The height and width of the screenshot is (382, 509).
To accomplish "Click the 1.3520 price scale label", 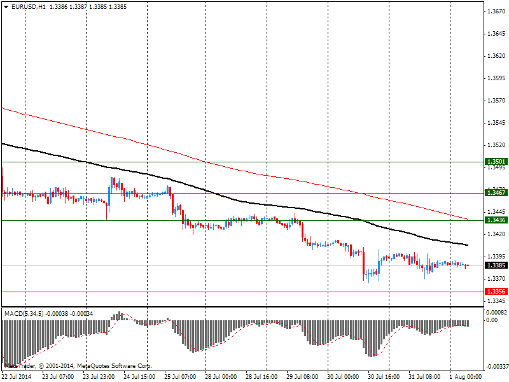I will tap(496, 145).
